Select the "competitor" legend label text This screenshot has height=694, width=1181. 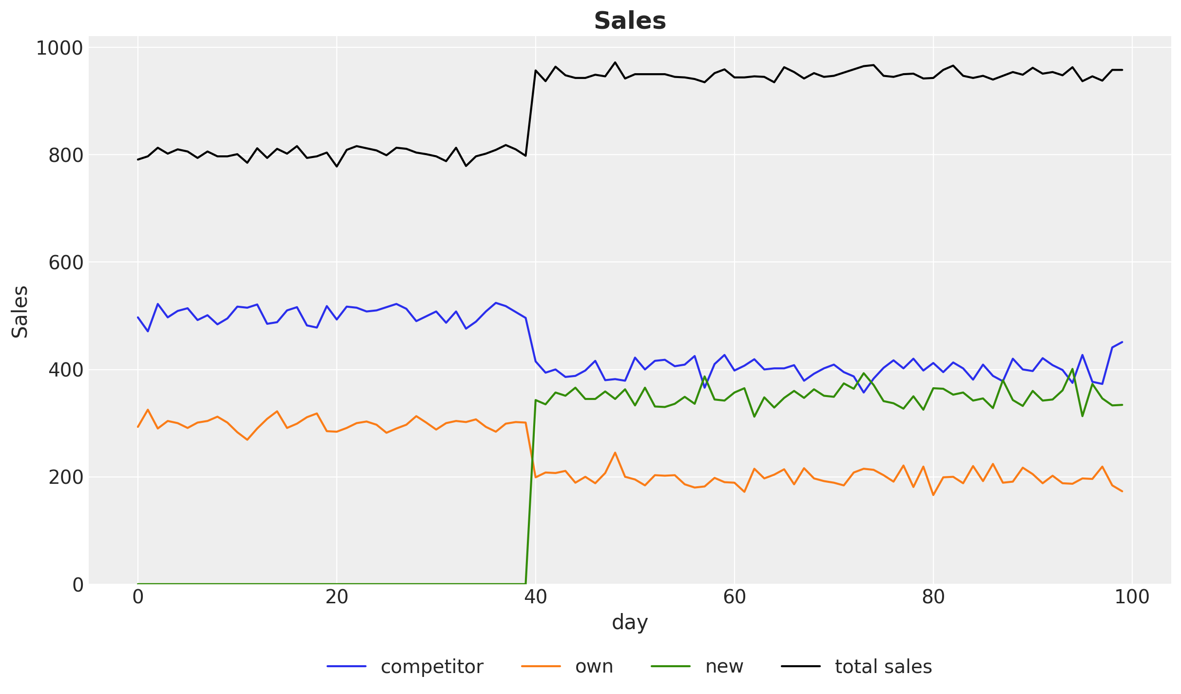point(432,667)
